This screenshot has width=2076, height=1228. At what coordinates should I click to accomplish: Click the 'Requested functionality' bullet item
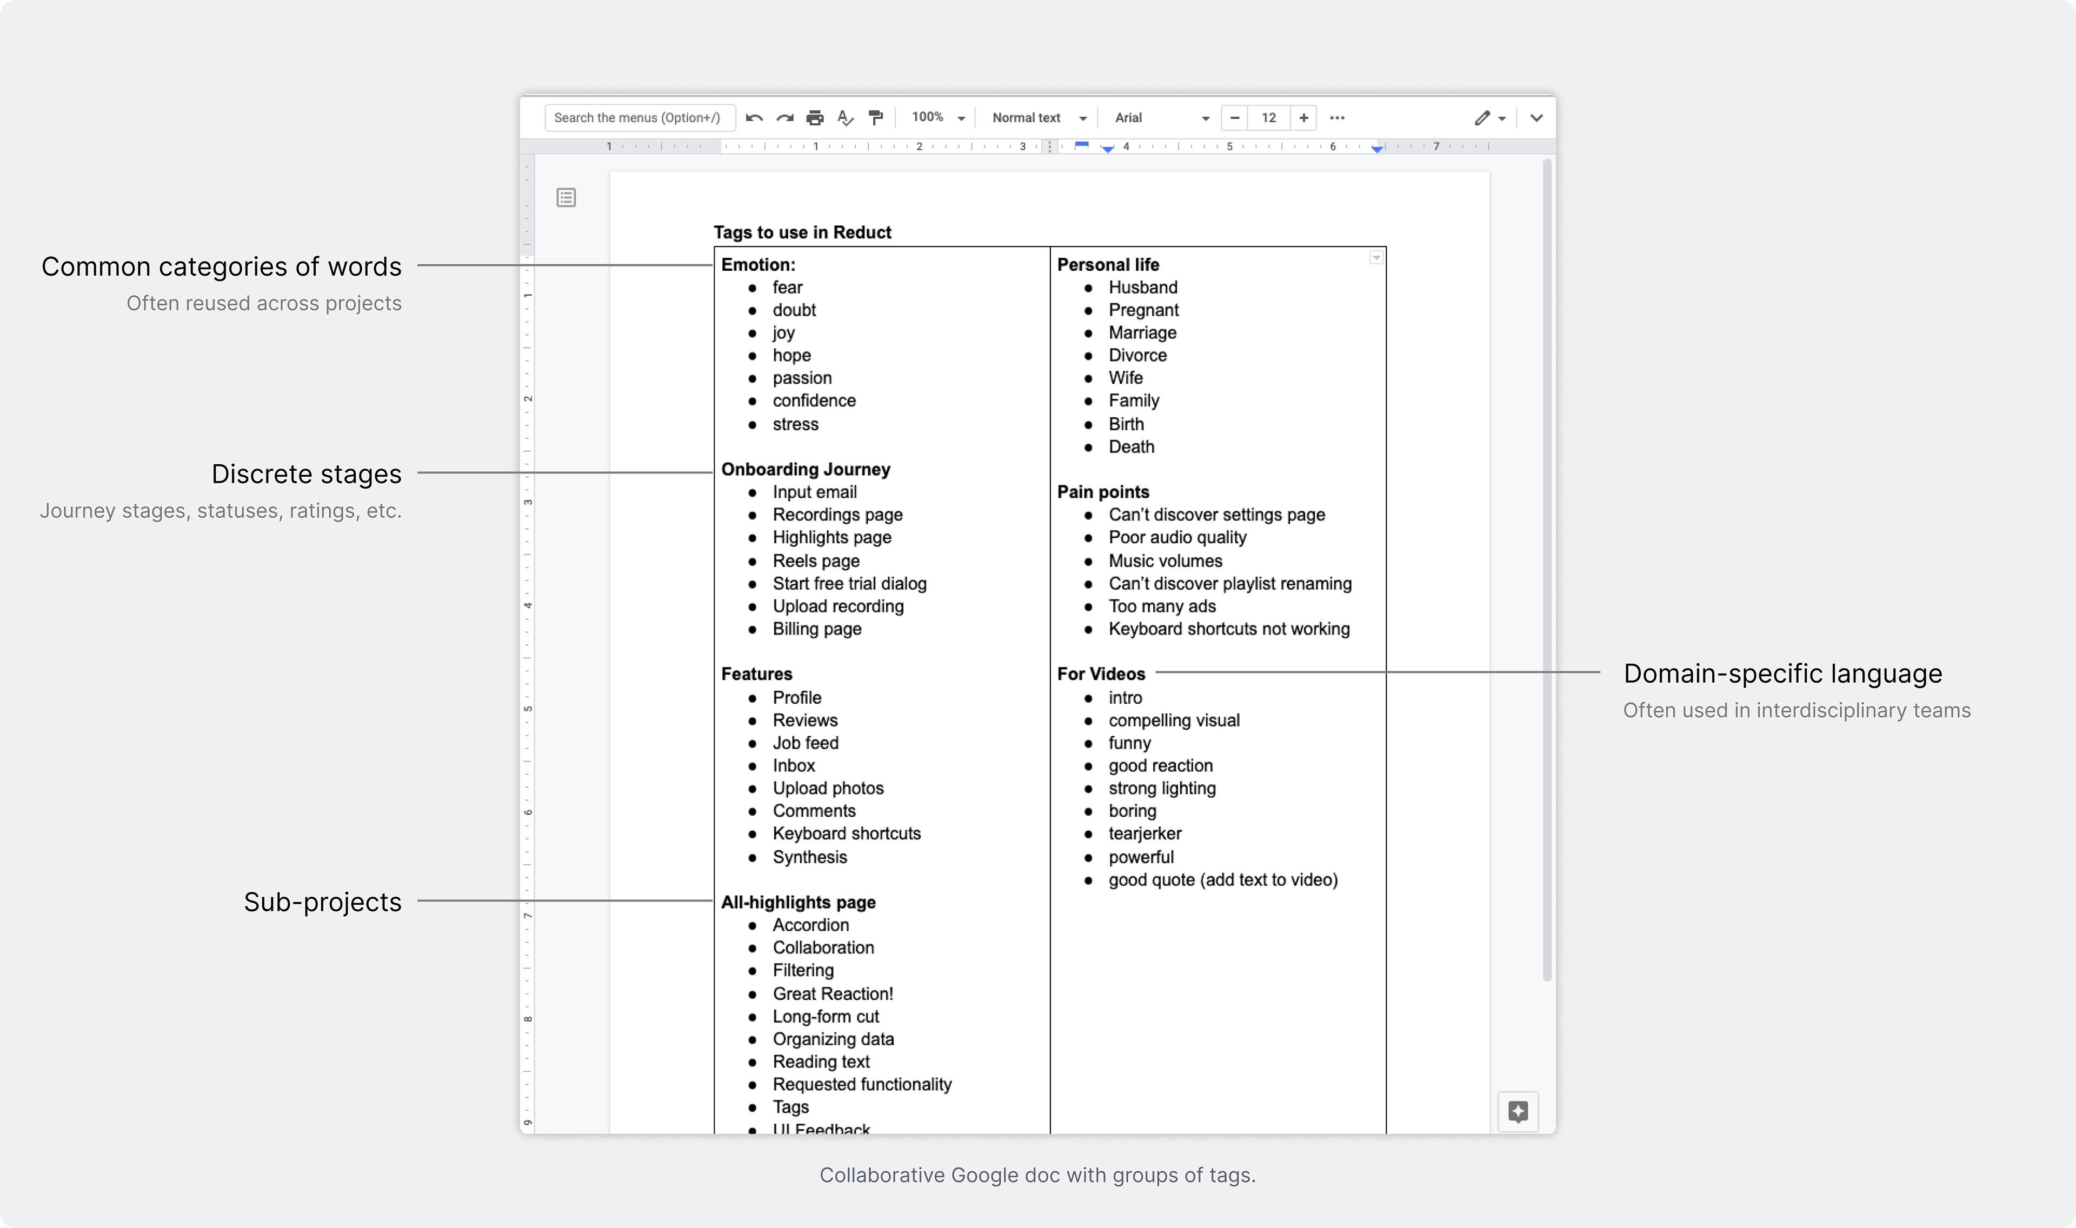[x=861, y=1084]
